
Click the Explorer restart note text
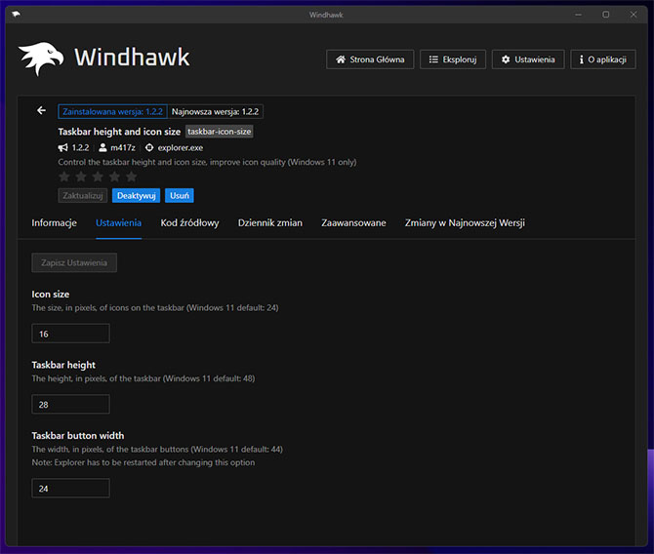[143, 462]
